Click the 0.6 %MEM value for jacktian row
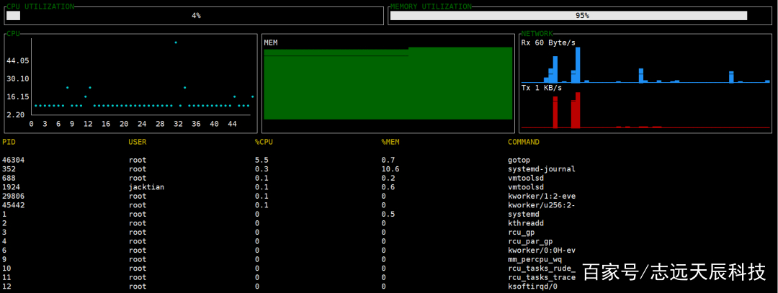 (388, 187)
